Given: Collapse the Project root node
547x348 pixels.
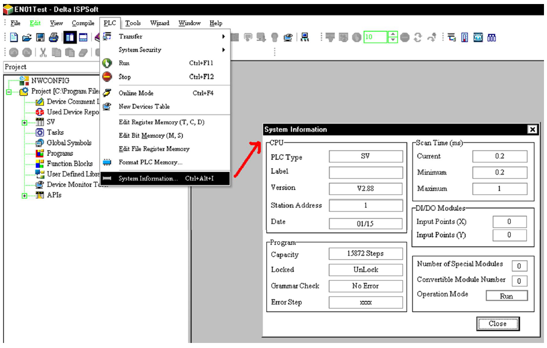Looking at the screenshot, I should pos(9,92).
